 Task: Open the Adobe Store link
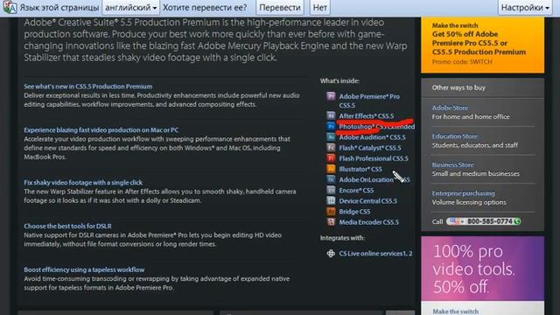(x=450, y=108)
